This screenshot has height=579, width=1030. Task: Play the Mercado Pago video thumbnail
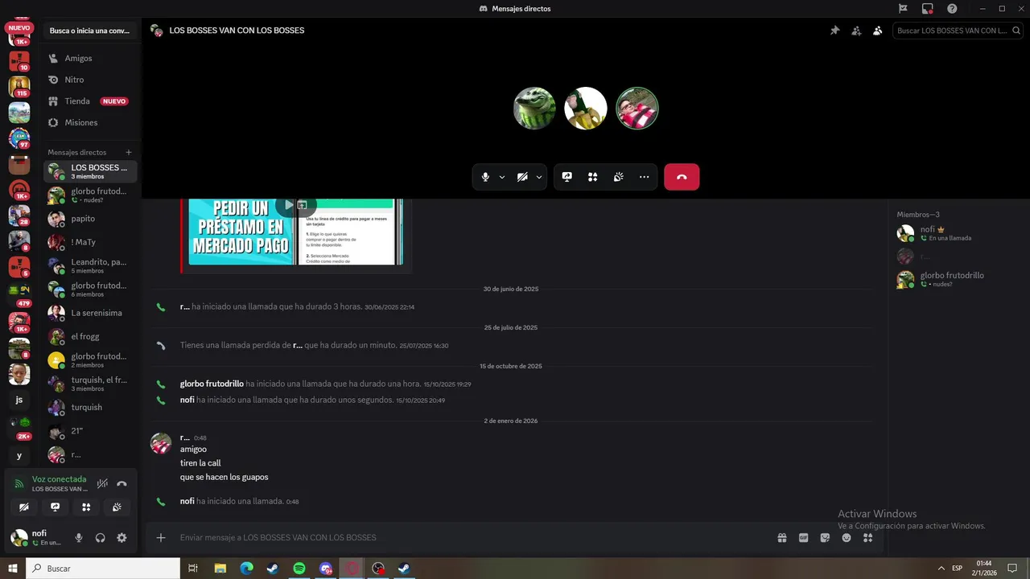[x=288, y=205]
